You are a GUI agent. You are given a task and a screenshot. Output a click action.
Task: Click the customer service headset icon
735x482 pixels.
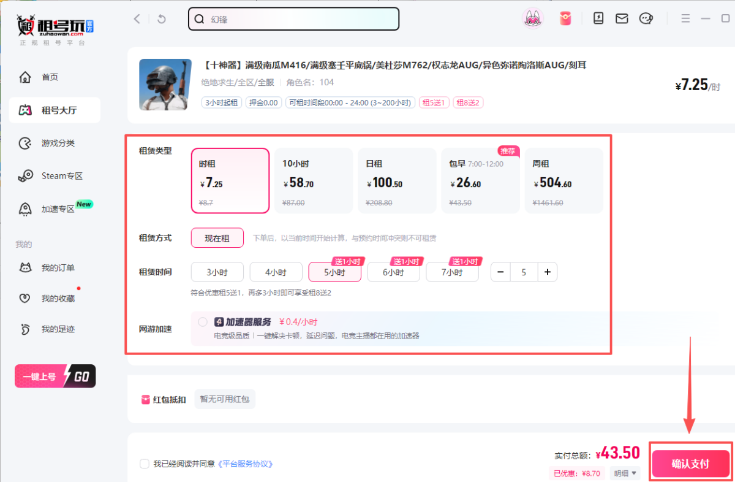646,18
